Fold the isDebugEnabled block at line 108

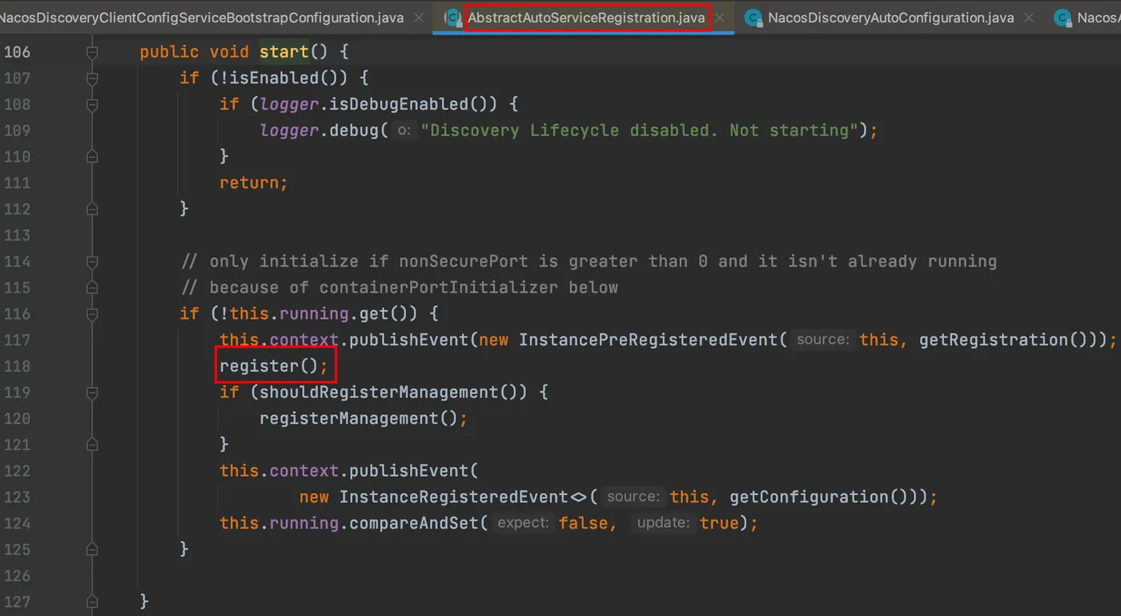click(x=92, y=104)
